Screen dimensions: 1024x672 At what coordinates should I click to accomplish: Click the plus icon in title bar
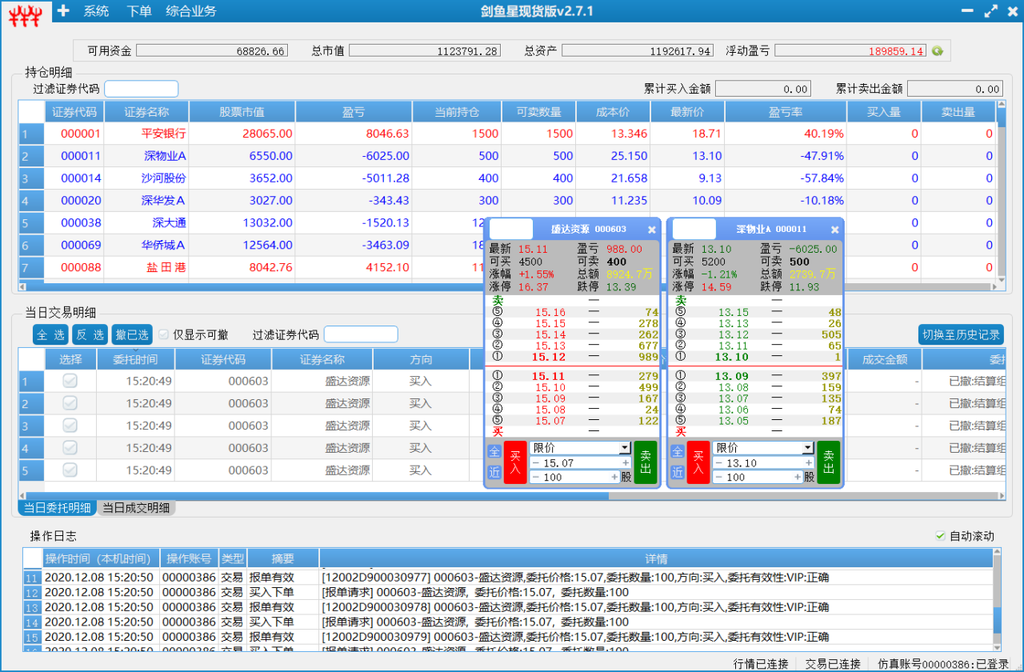64,11
